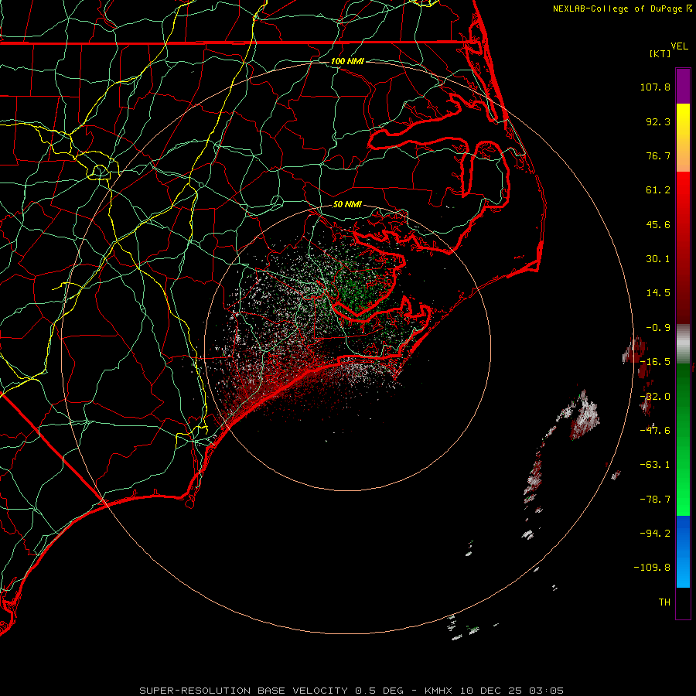
Task: Select the 30.1 velocity scale value
Action: pos(658,259)
